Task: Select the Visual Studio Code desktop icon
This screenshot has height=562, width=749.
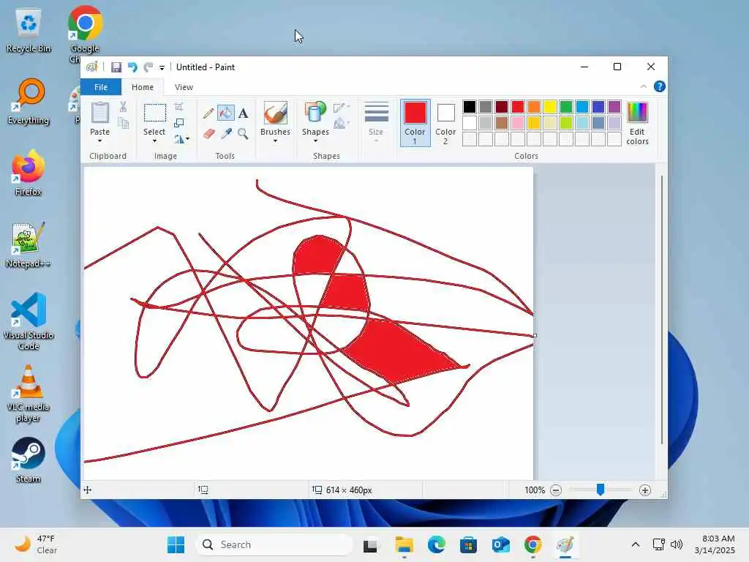Action: click(x=29, y=321)
